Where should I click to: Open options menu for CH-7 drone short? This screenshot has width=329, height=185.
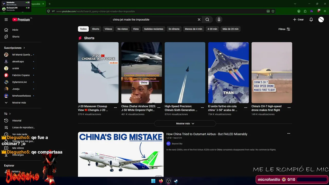point(289,108)
